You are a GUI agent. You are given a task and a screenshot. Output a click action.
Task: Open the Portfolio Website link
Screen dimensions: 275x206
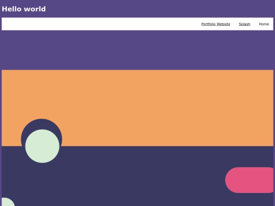tap(216, 24)
